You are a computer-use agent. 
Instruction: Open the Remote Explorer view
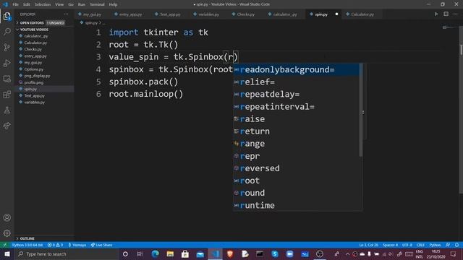[x=7, y=79]
